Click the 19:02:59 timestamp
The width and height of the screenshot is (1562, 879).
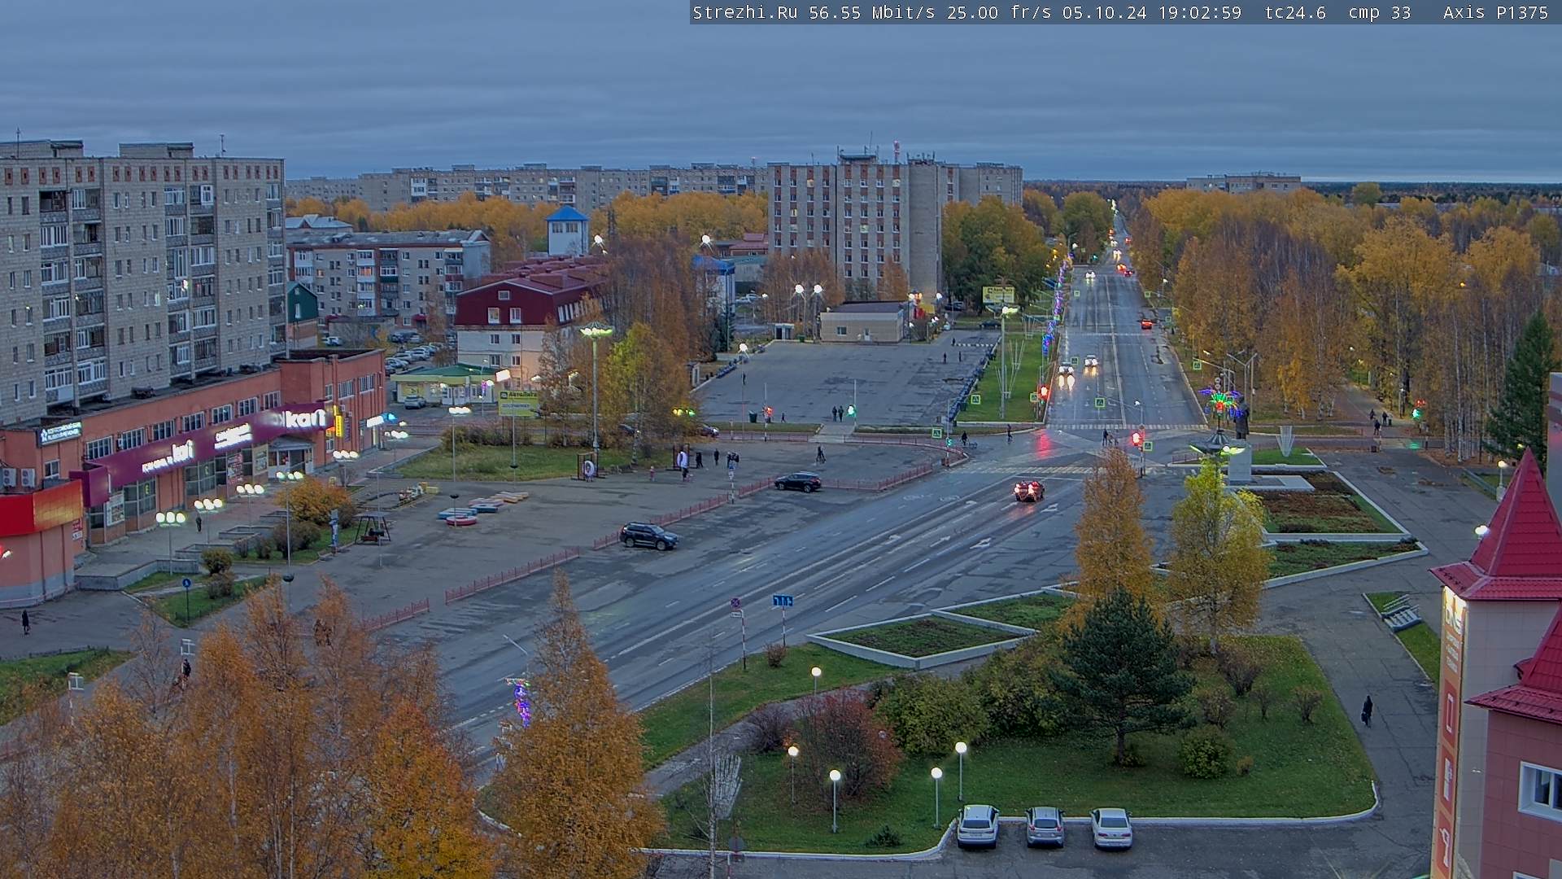pyautogui.click(x=1200, y=13)
